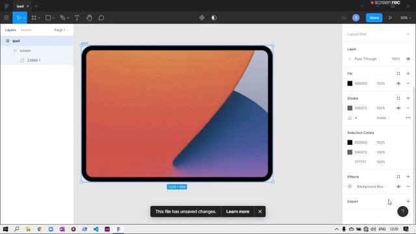Select the Text tool
This screenshot has width=416, height=234.
77,18
